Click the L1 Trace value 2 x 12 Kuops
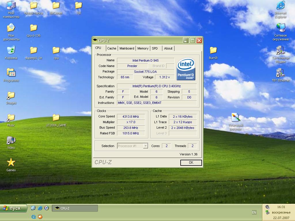Image resolution: width=295 pixels, height=221 pixels. pyautogui.click(x=183, y=122)
